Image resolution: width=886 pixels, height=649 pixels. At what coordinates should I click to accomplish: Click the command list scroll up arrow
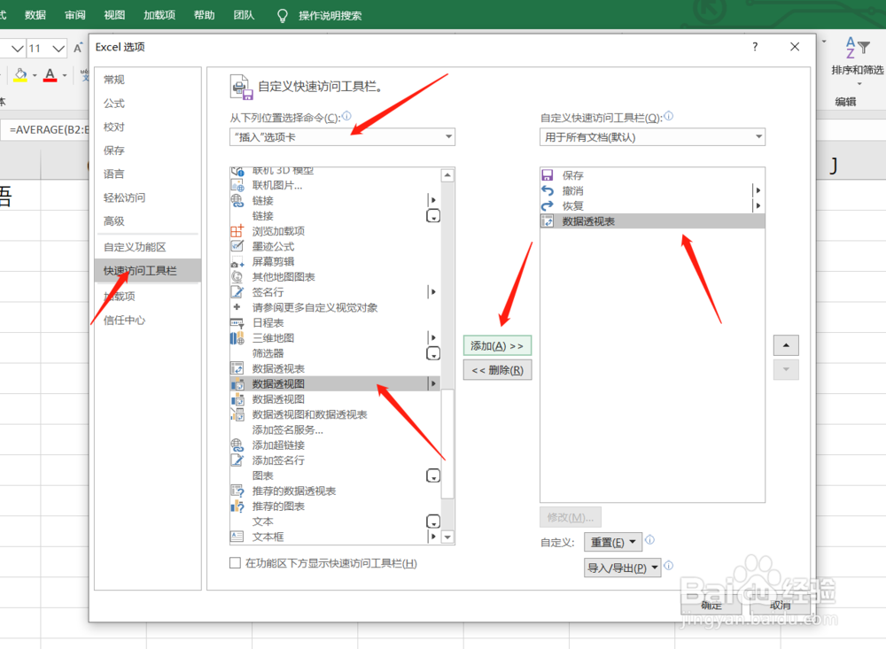click(447, 175)
